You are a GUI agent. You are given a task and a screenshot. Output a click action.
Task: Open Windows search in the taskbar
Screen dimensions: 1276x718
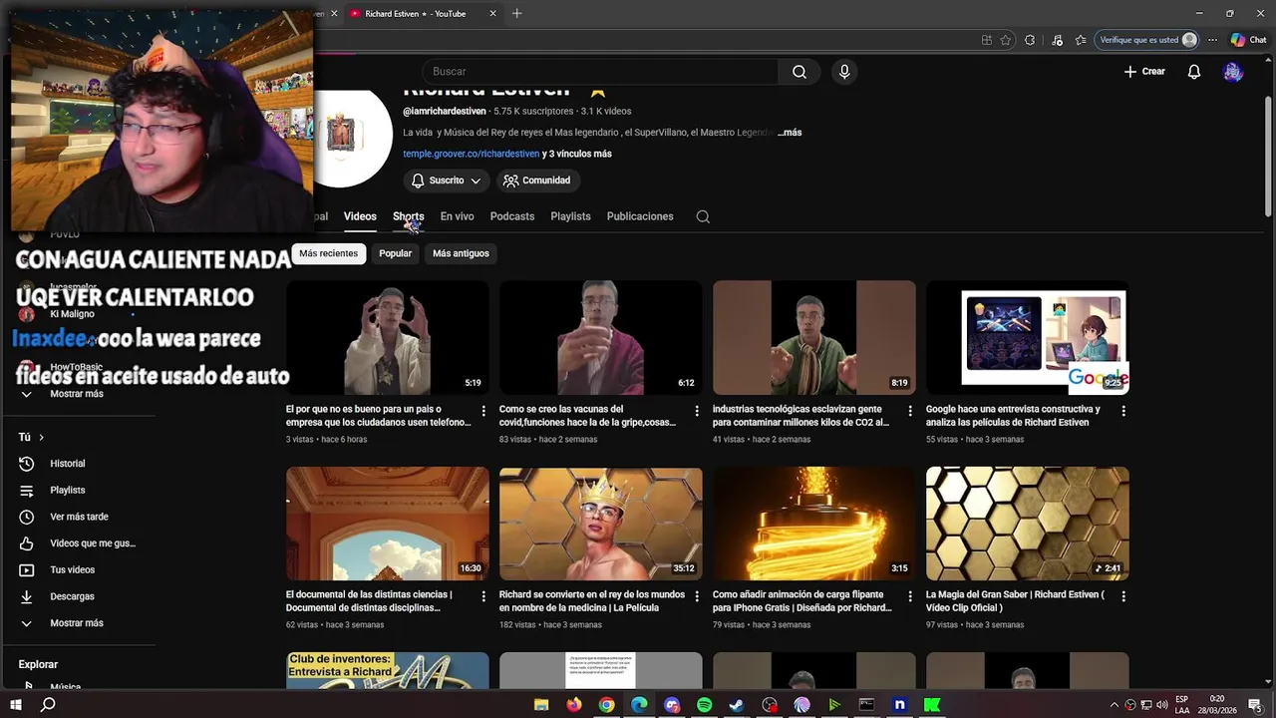47,705
